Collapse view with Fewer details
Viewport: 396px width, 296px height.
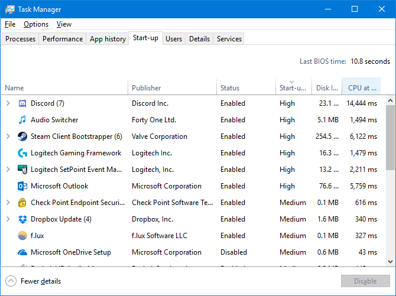pos(33,281)
